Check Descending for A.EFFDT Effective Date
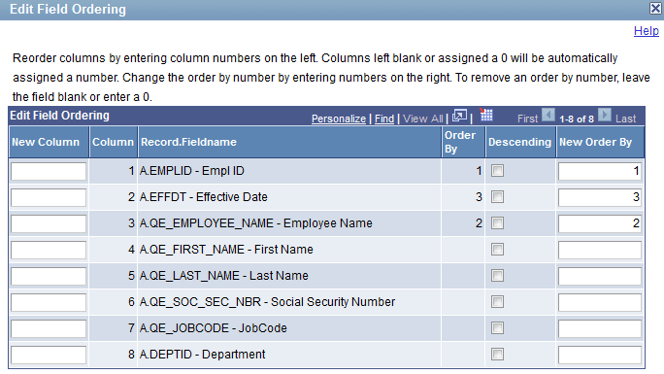This screenshot has height=374, width=664. point(498,197)
